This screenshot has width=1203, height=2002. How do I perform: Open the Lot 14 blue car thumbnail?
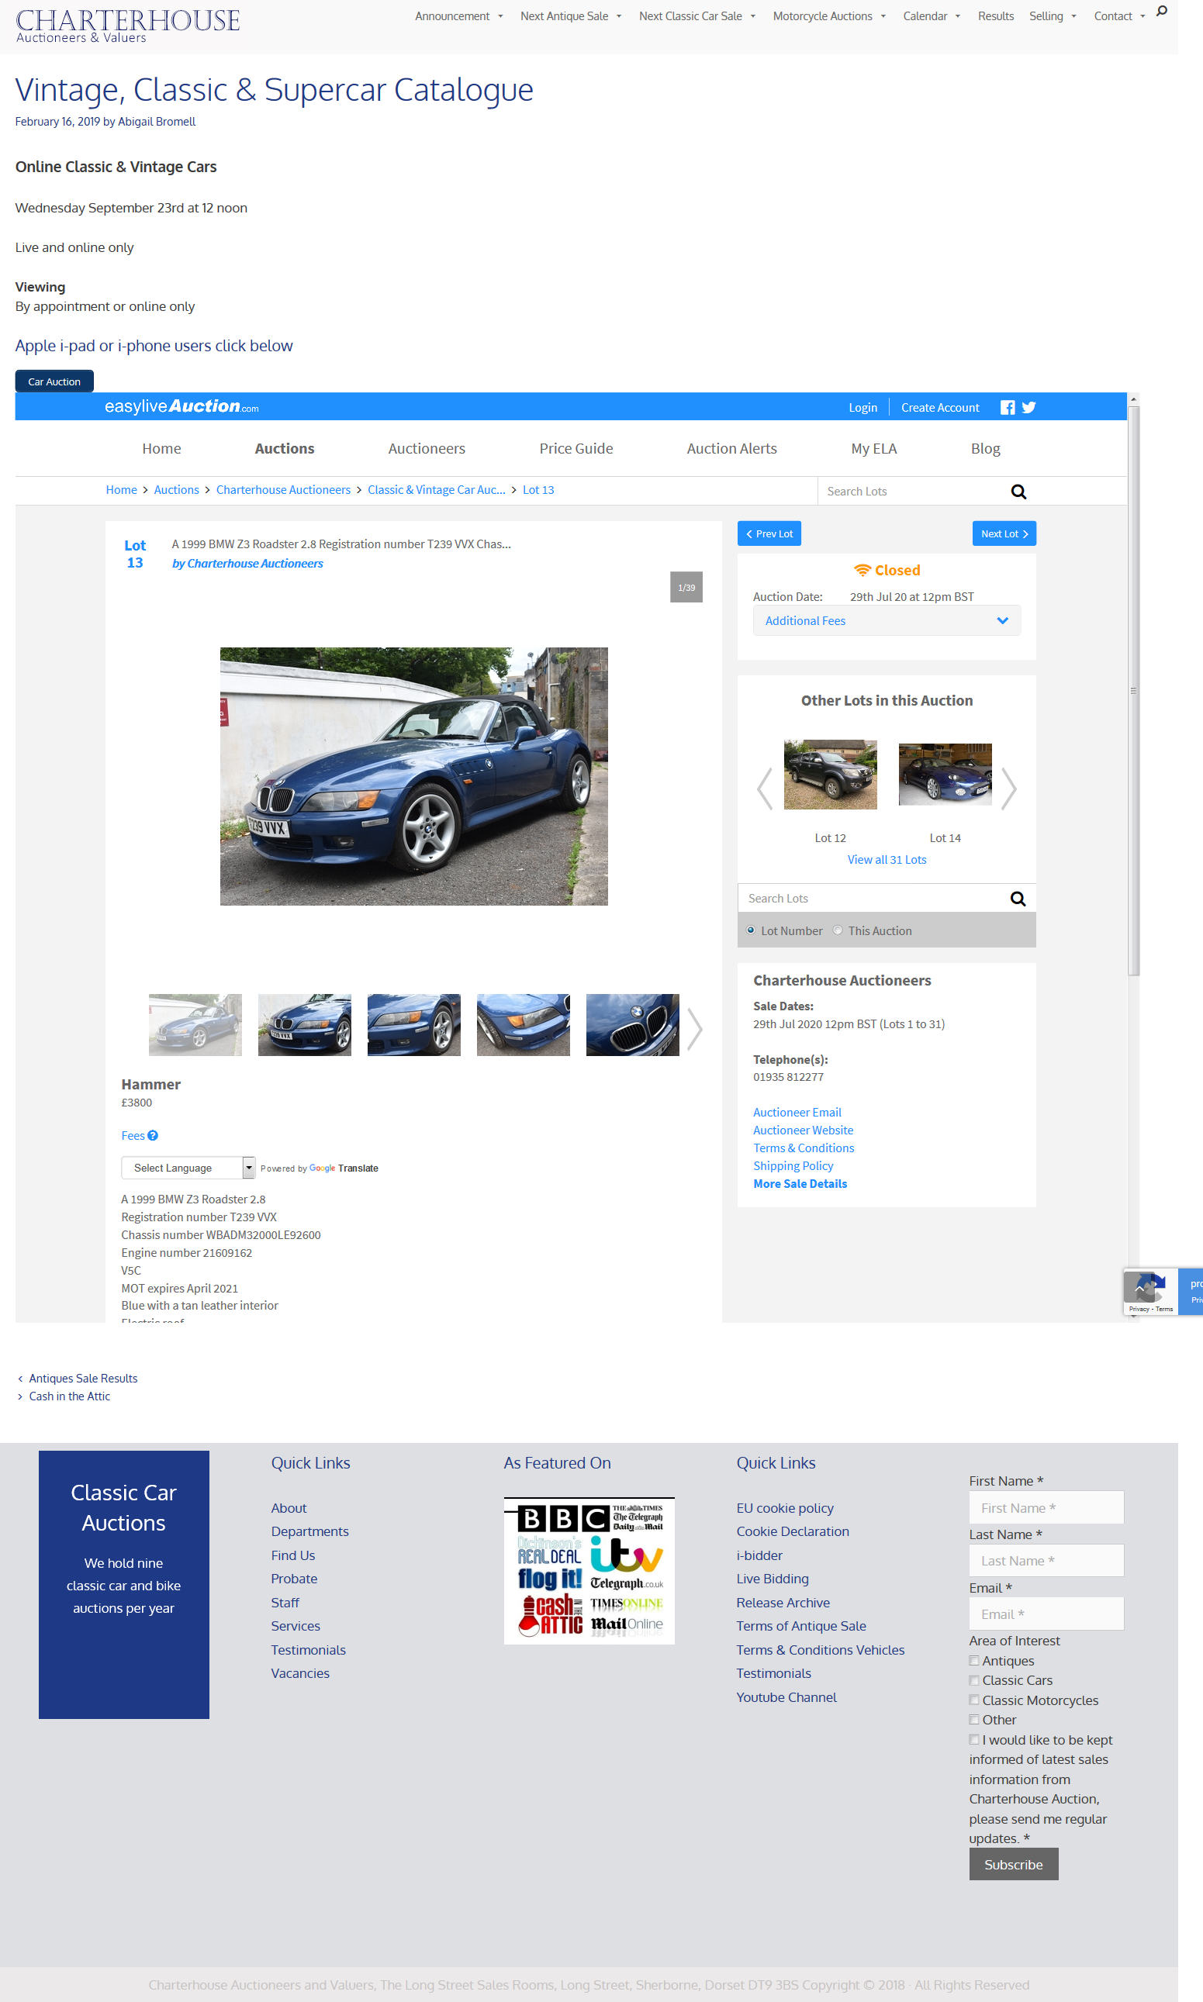pos(945,775)
